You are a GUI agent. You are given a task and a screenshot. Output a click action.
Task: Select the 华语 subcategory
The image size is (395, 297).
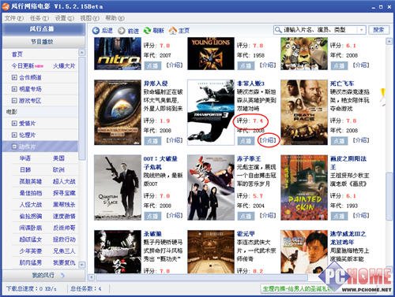pos(25,158)
